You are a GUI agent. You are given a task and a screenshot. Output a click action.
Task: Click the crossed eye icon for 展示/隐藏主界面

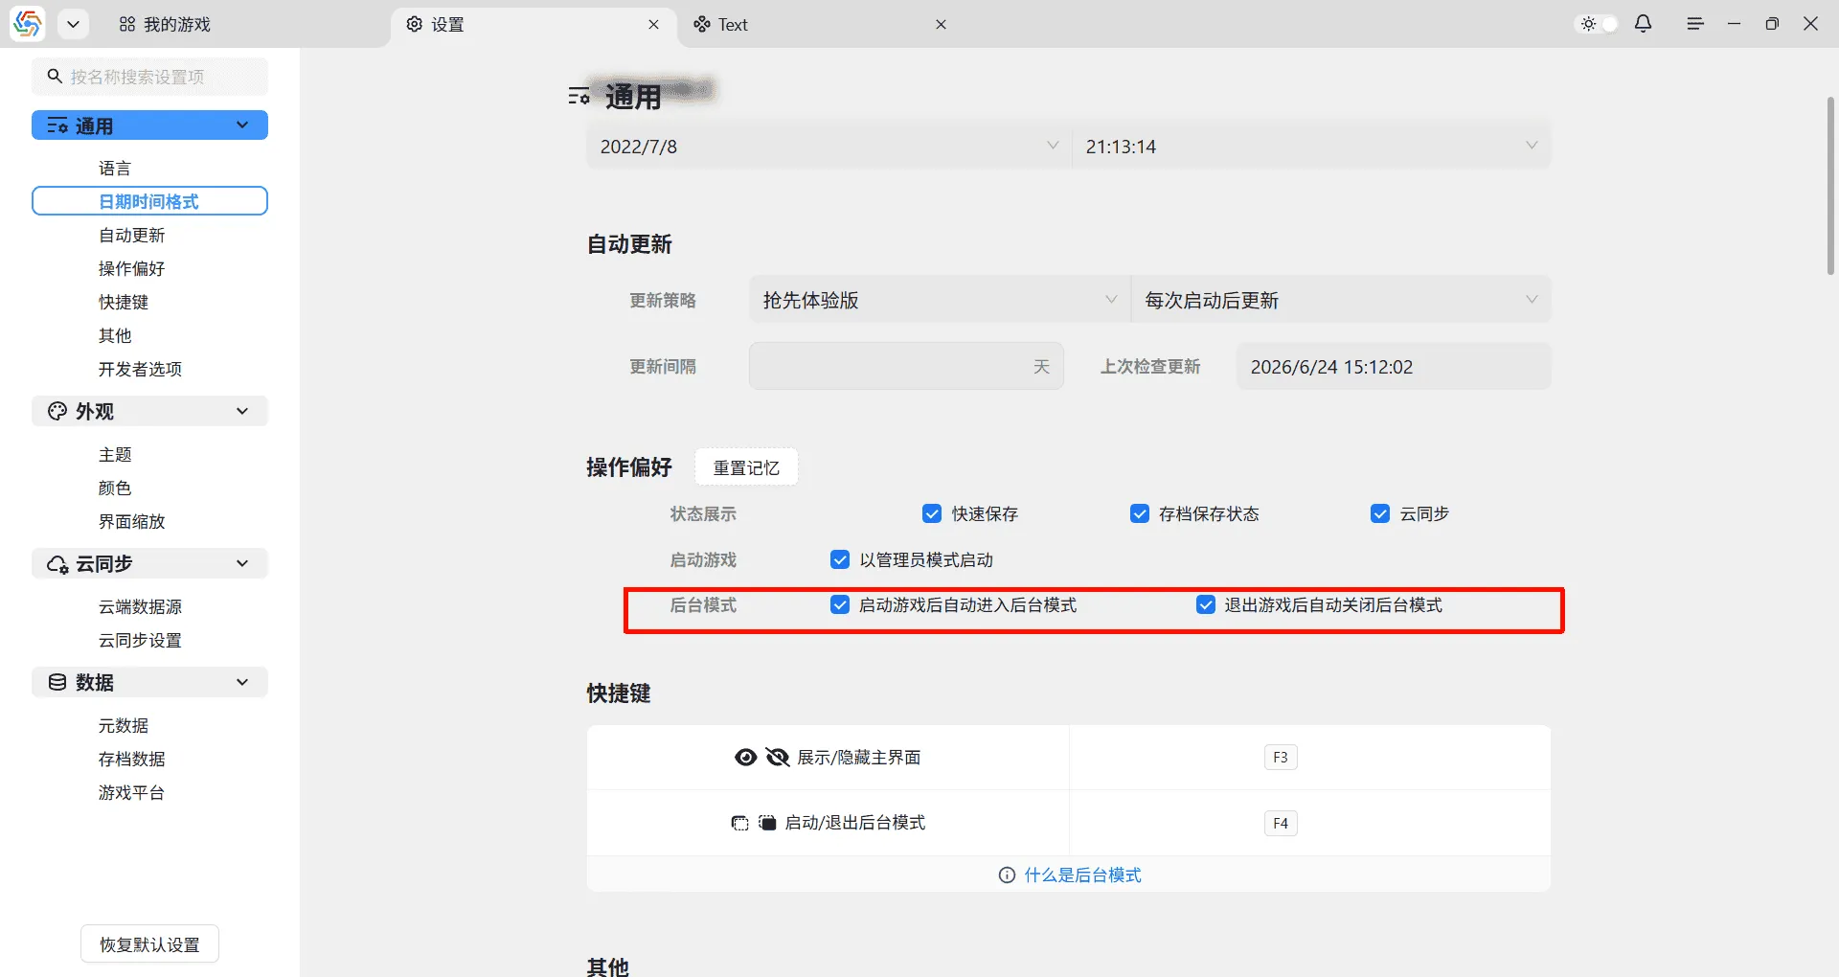click(778, 758)
